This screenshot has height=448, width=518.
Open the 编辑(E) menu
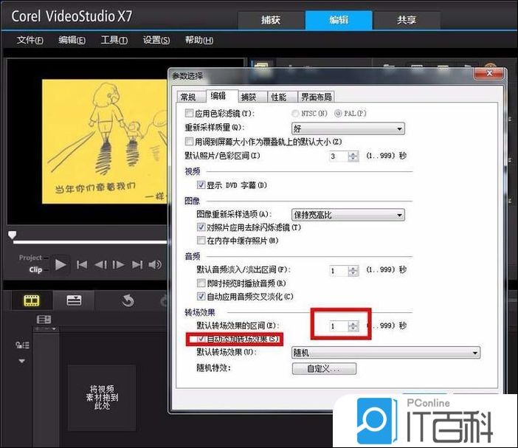(72, 41)
